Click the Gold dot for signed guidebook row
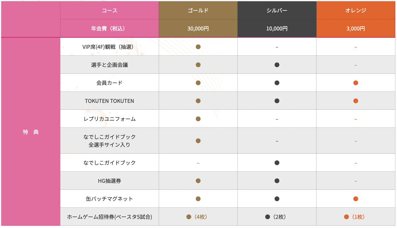Viewport: 397px width, 228px height. click(x=198, y=141)
